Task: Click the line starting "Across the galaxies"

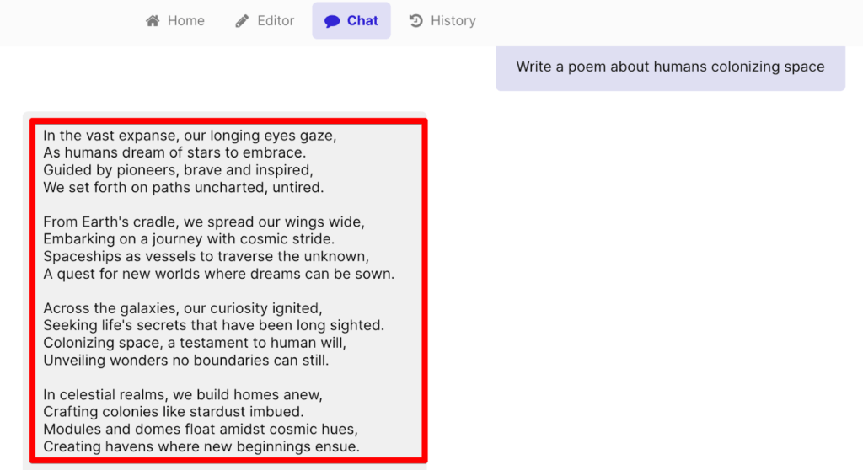Action: click(182, 309)
